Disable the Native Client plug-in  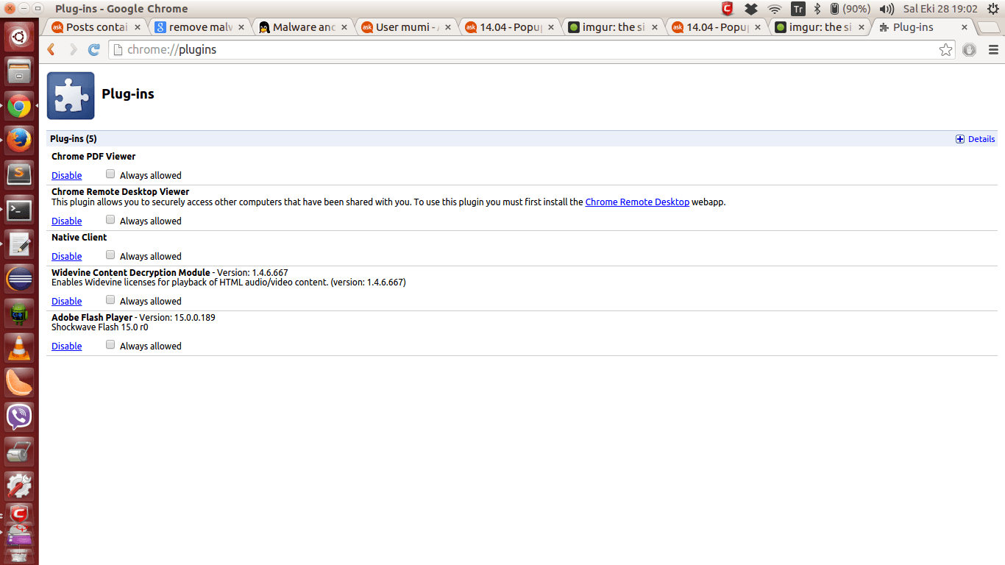(x=66, y=257)
